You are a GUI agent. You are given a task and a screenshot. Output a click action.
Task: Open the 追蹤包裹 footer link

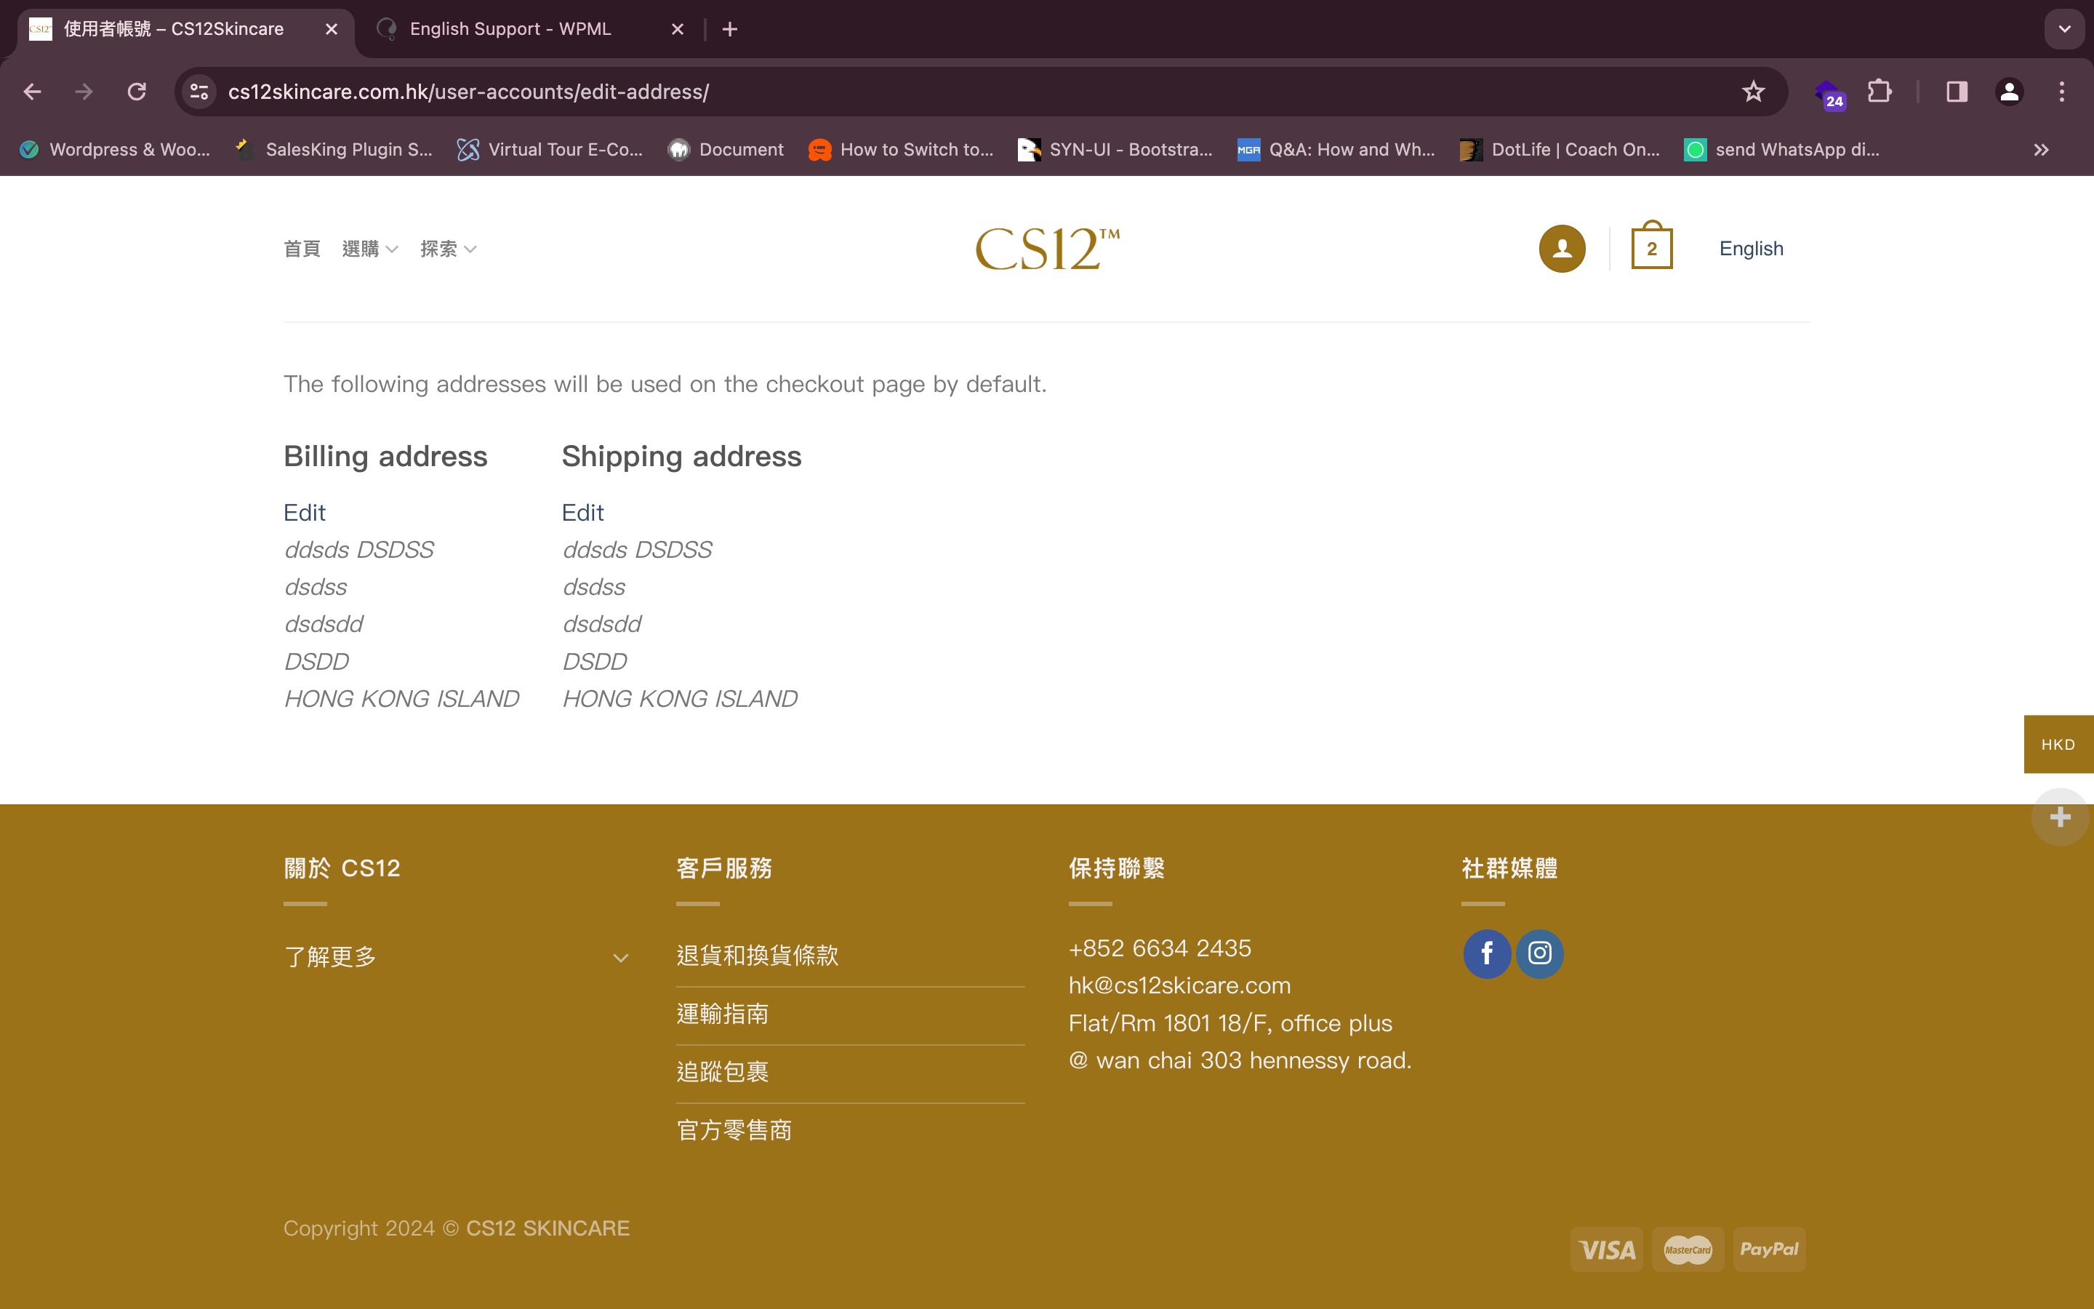(x=723, y=1072)
